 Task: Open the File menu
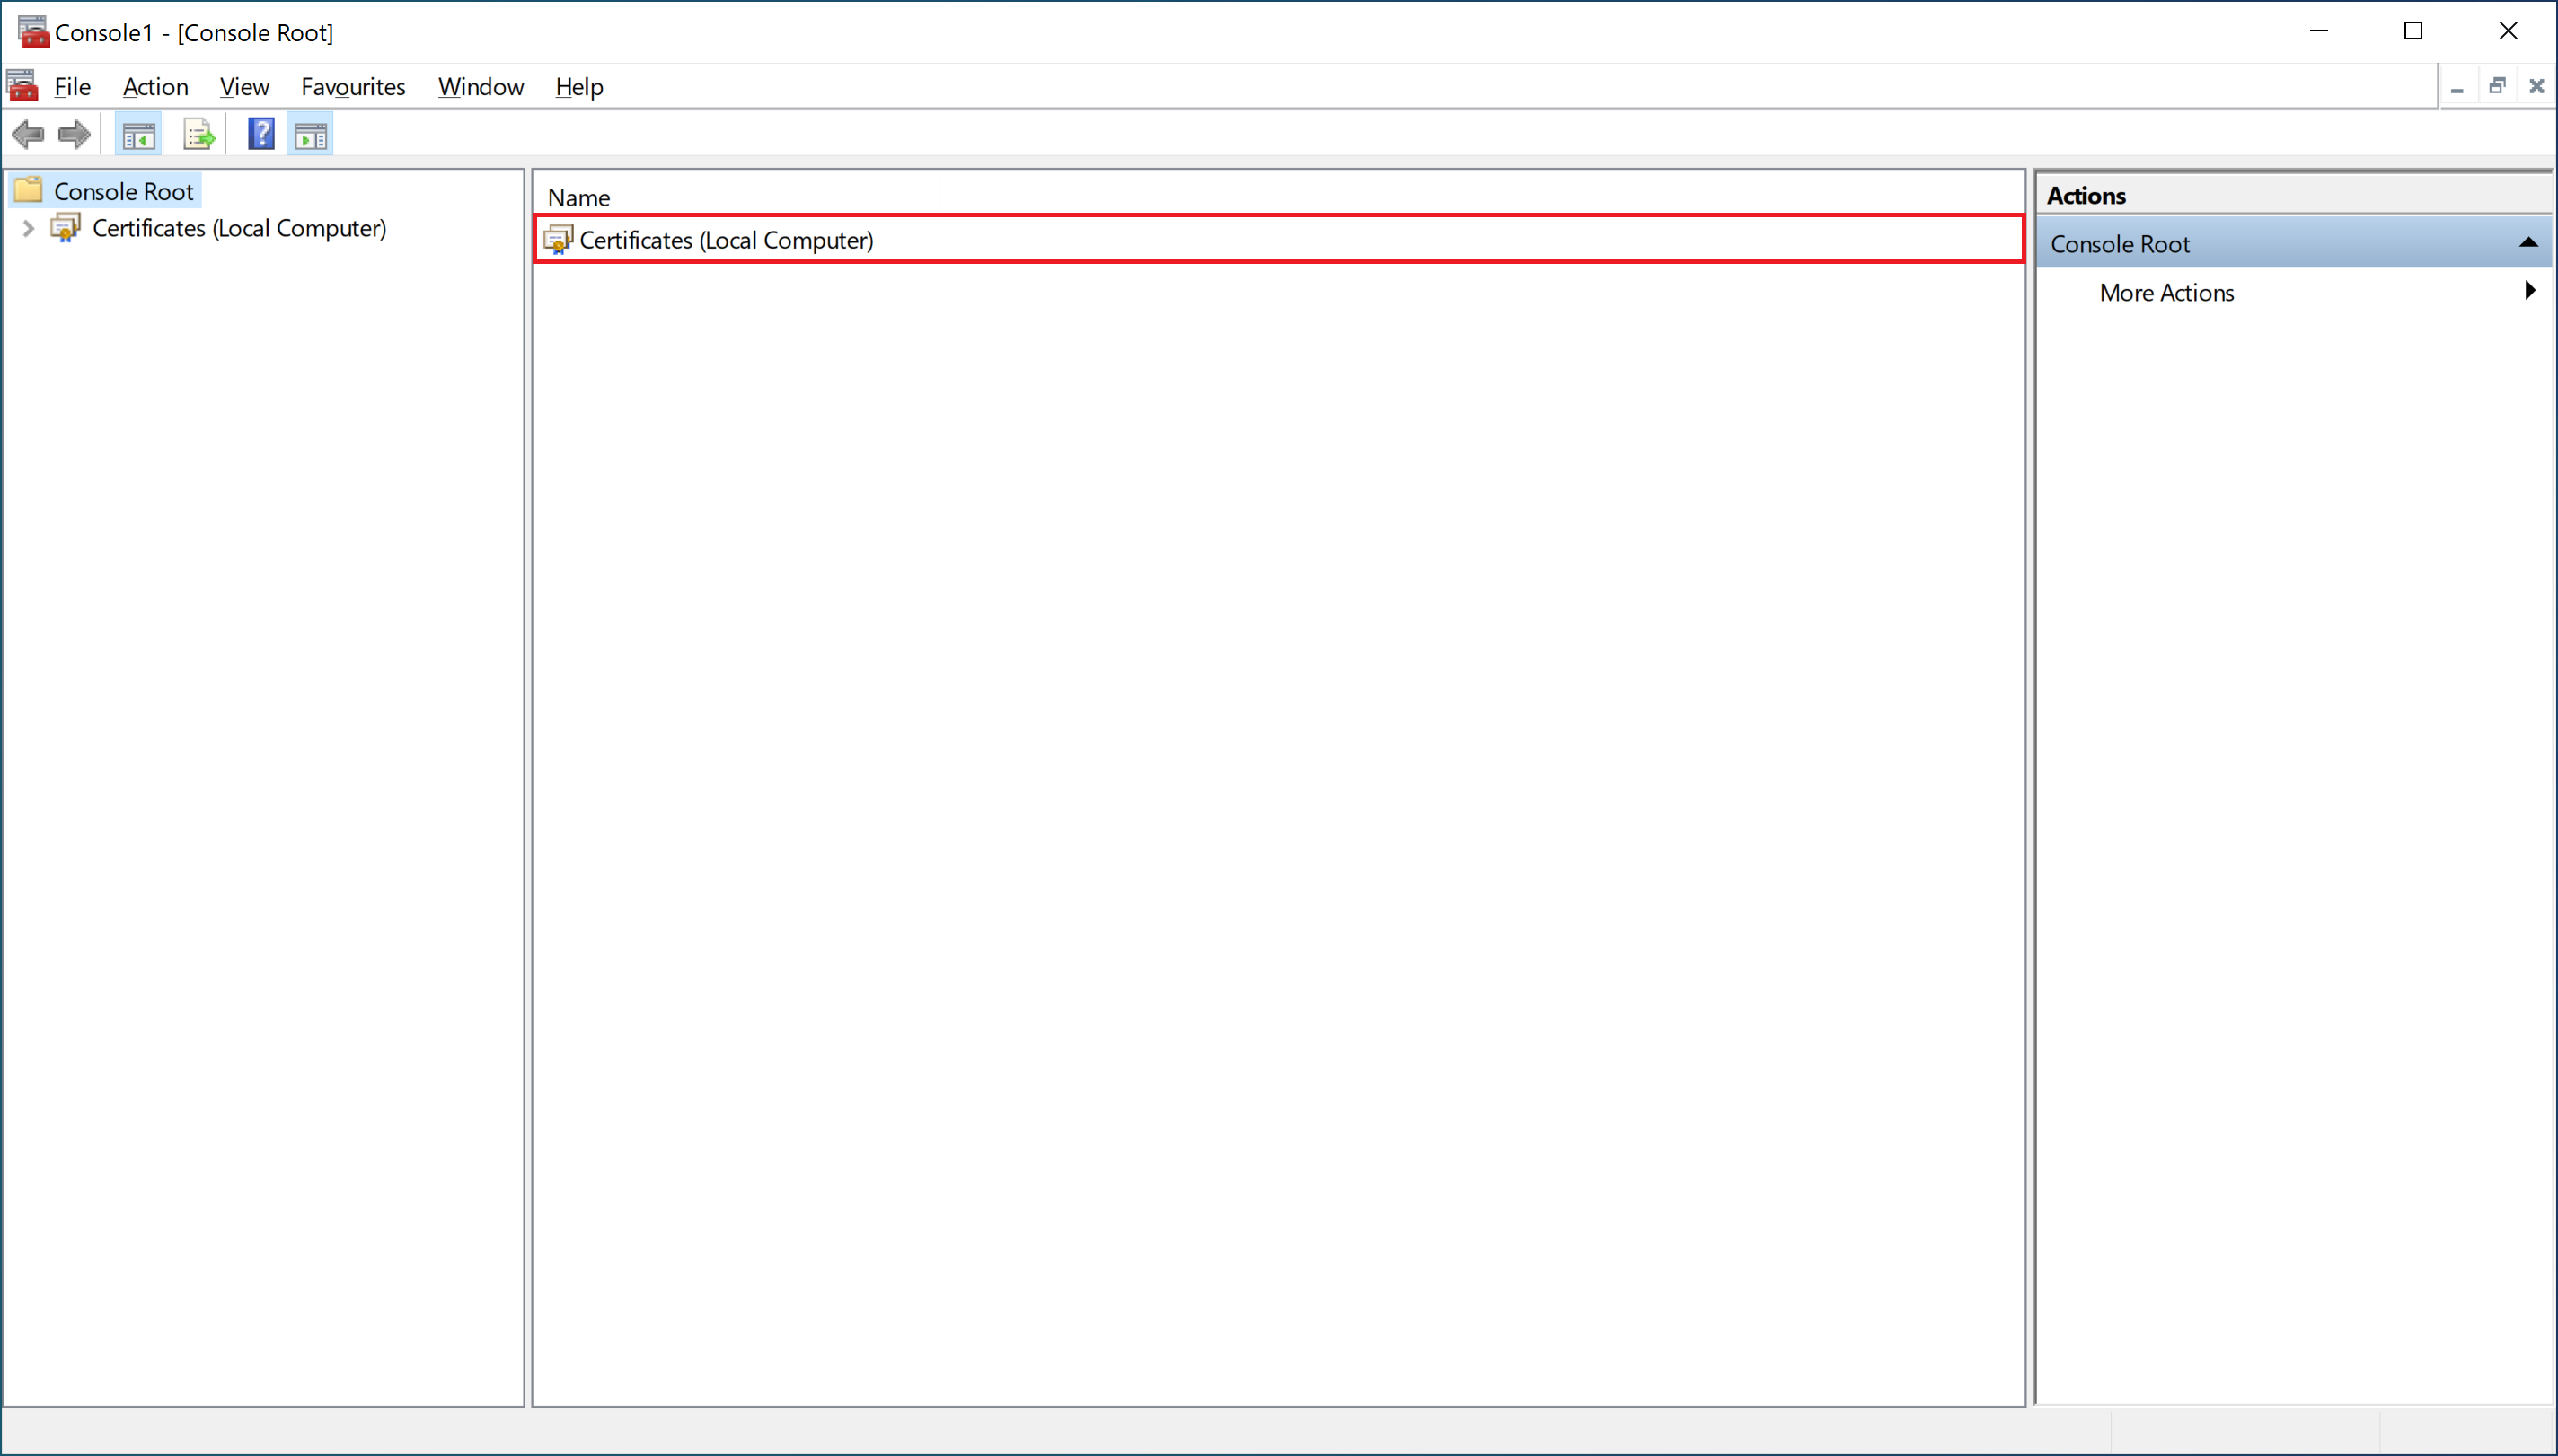72,87
